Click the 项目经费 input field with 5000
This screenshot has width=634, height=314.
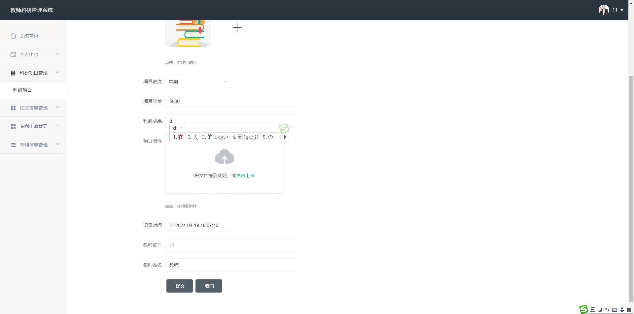(231, 101)
